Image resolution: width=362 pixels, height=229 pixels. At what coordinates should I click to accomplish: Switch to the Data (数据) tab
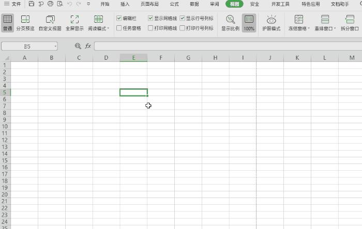point(194,4)
